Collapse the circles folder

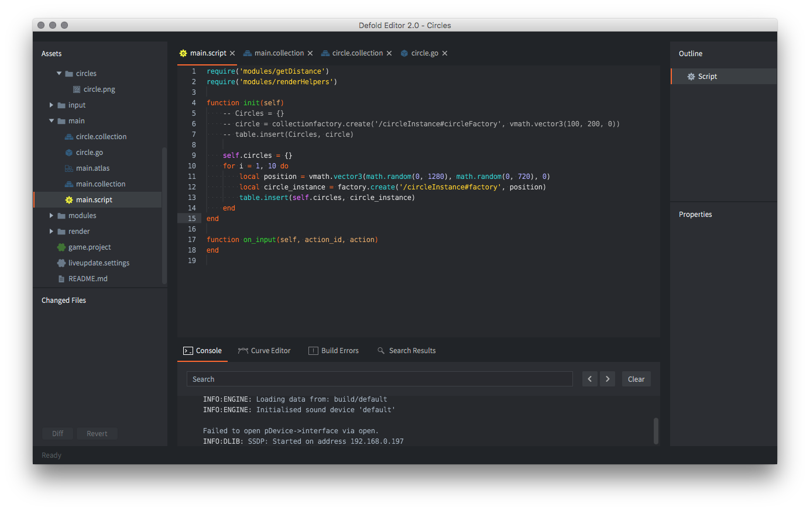tap(59, 74)
